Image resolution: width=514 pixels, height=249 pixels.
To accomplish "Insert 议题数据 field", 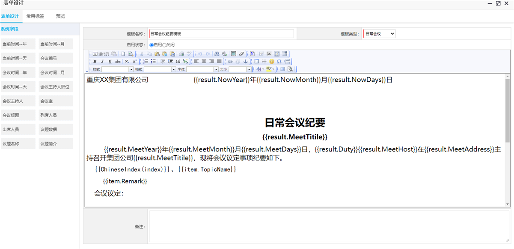I will point(56,129).
